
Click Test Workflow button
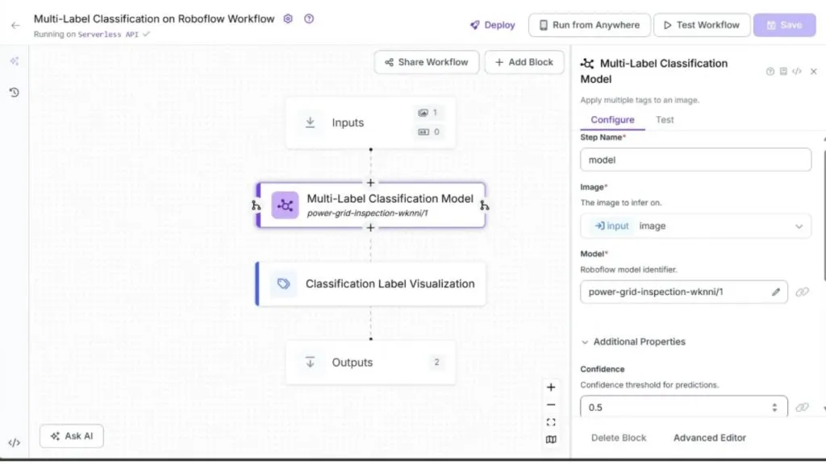702,25
